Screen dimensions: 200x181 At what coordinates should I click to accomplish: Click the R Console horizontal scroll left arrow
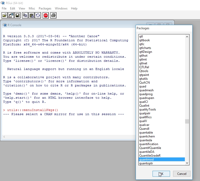click(4, 137)
